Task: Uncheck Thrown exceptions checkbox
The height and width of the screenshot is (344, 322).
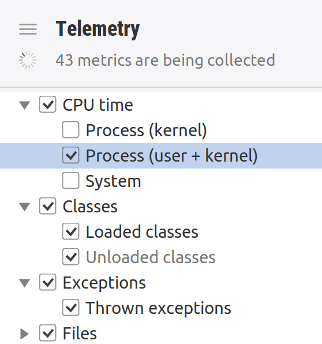Action: [x=70, y=308]
